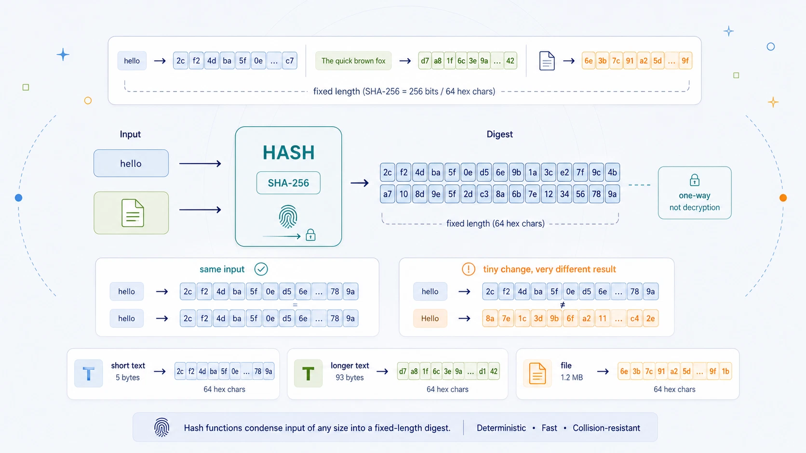Click the 'HASH' heading
This screenshot has height=453, width=806.
click(x=288, y=153)
